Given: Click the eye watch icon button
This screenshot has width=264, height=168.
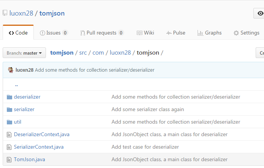Looking at the screenshot, I should tap(261, 13).
